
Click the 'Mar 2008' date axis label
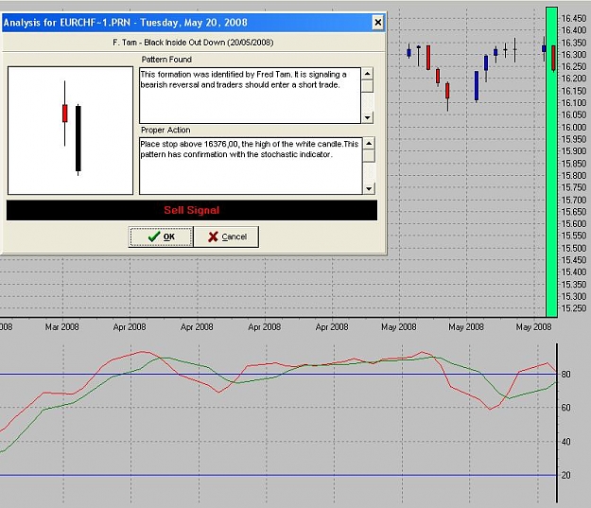click(61, 327)
